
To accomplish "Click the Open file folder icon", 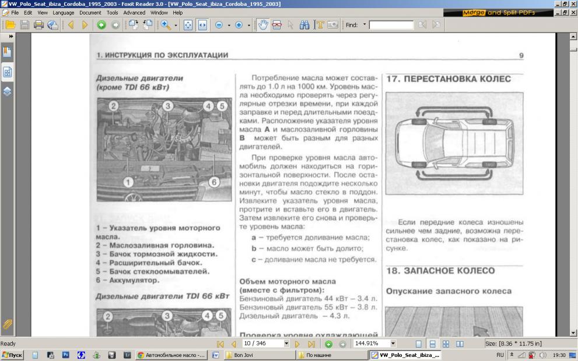I will [x=10, y=25].
